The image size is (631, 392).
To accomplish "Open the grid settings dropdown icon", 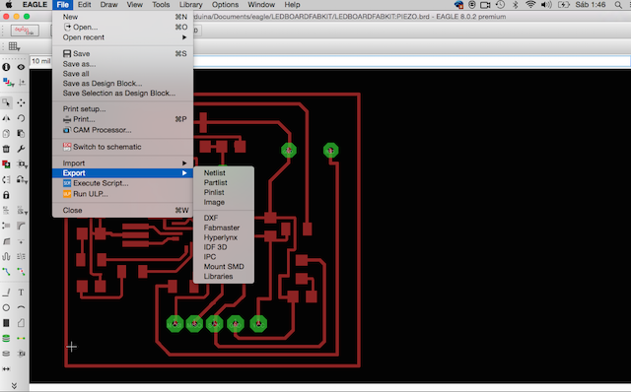I will tap(15, 47).
